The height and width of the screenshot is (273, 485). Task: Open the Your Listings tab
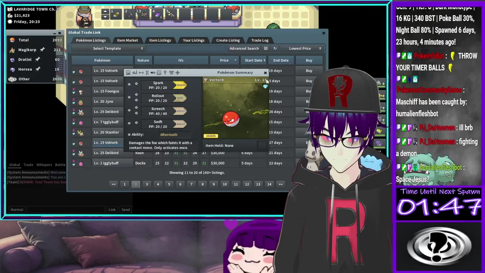[x=194, y=40]
